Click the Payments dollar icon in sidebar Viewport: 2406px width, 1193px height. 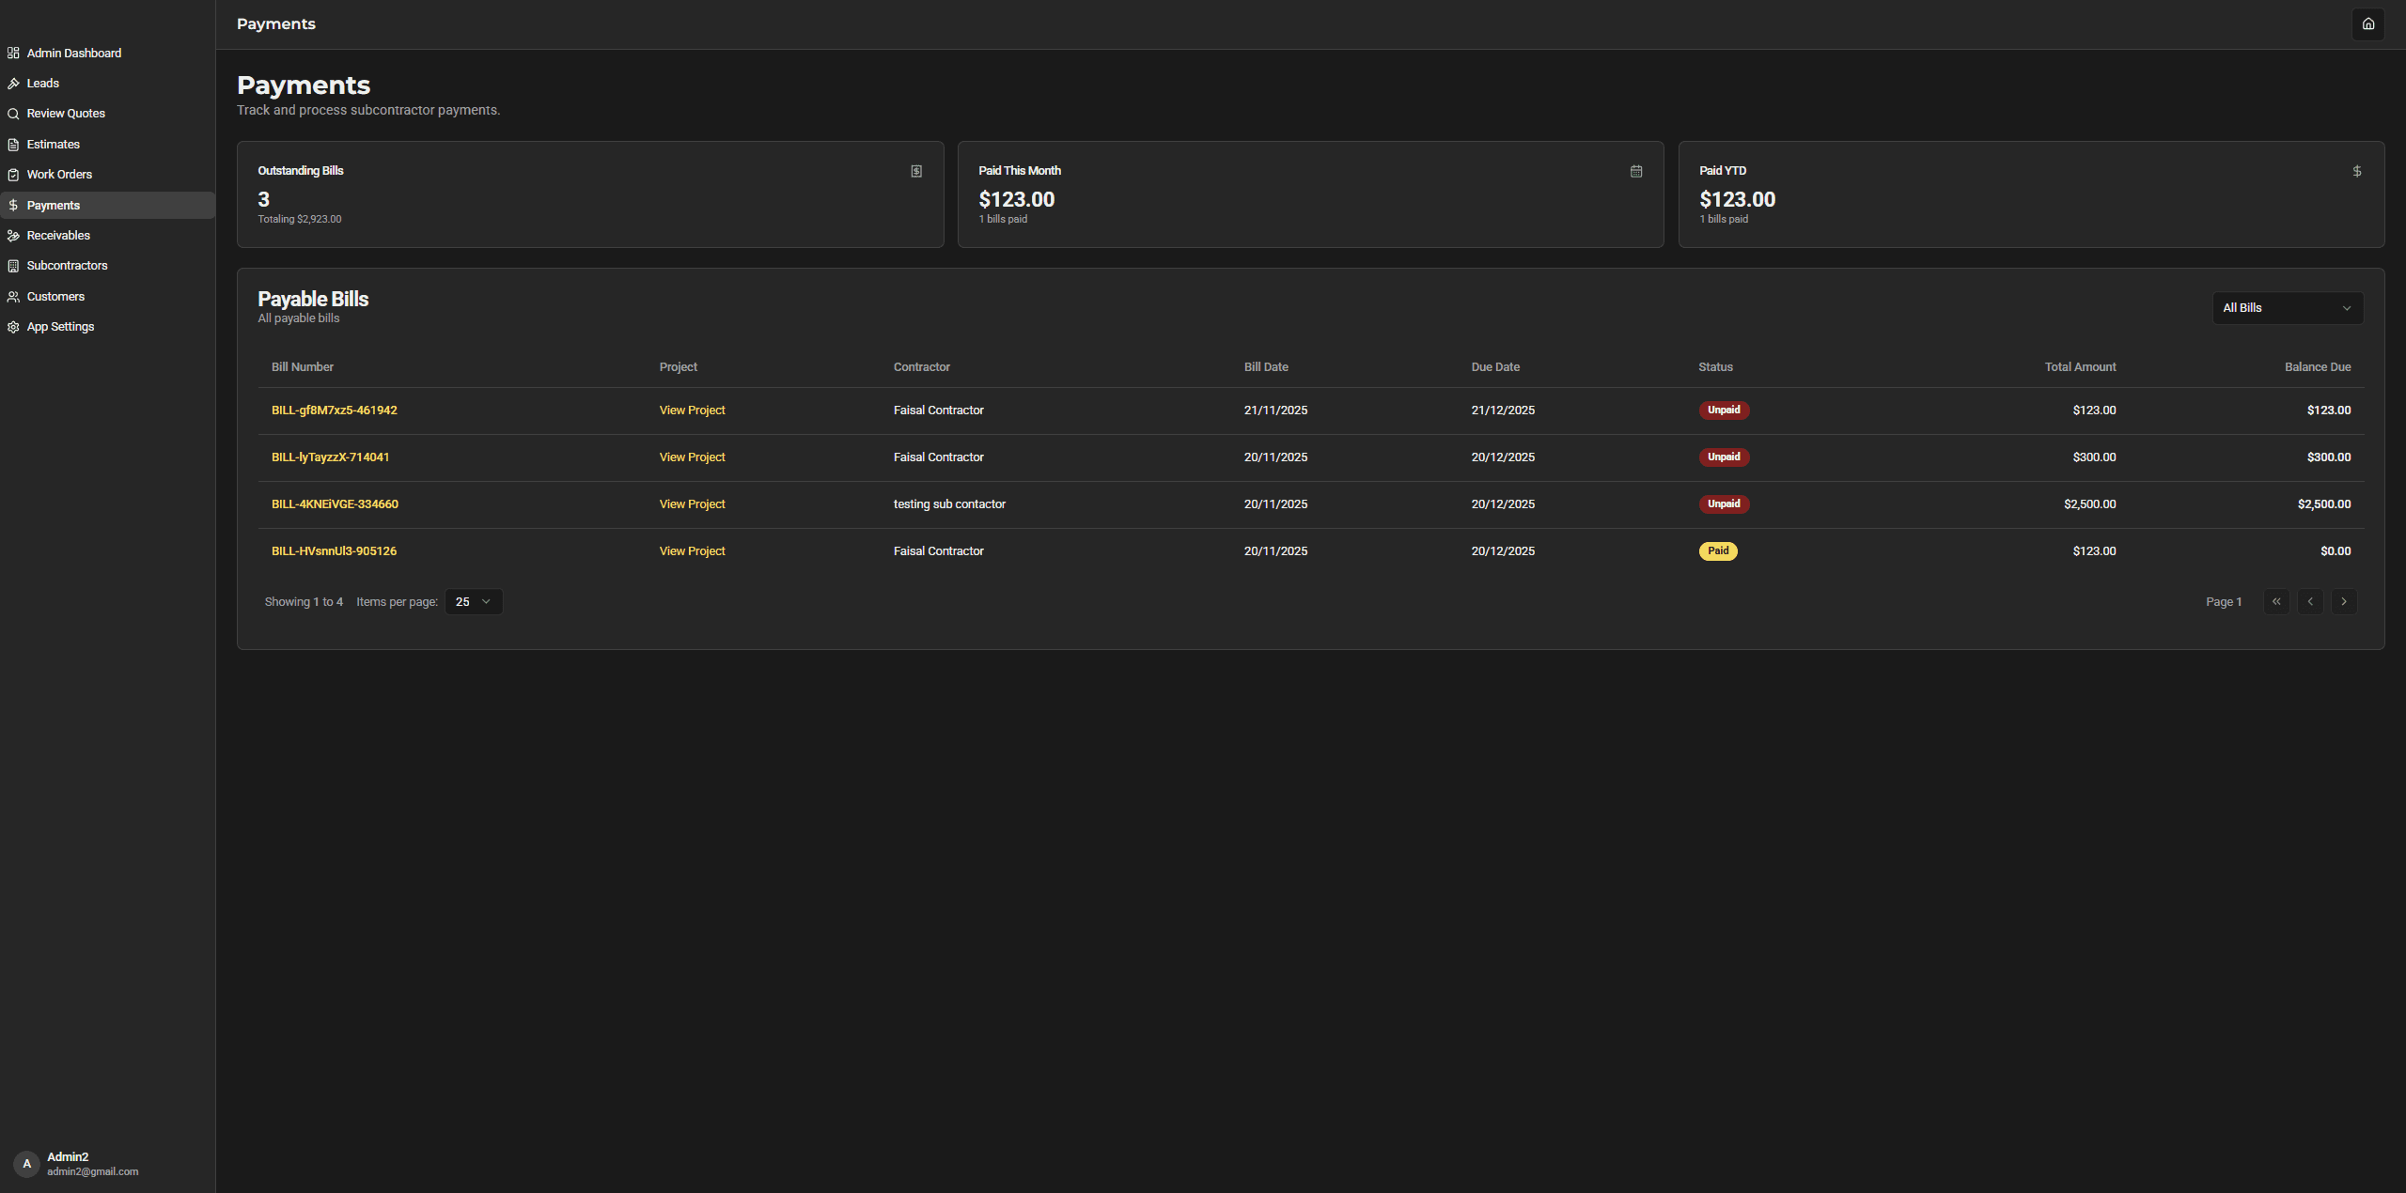tap(13, 206)
